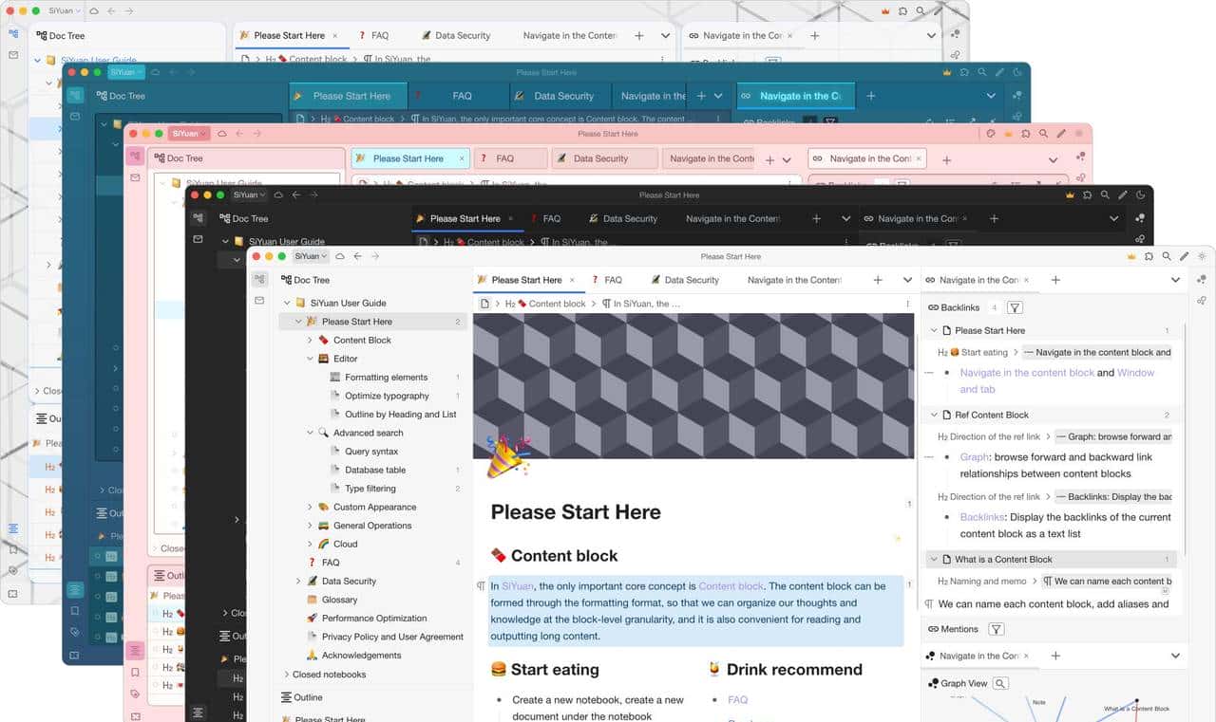Follow the SiYuan link in the highlighted paragraph

tap(518, 586)
